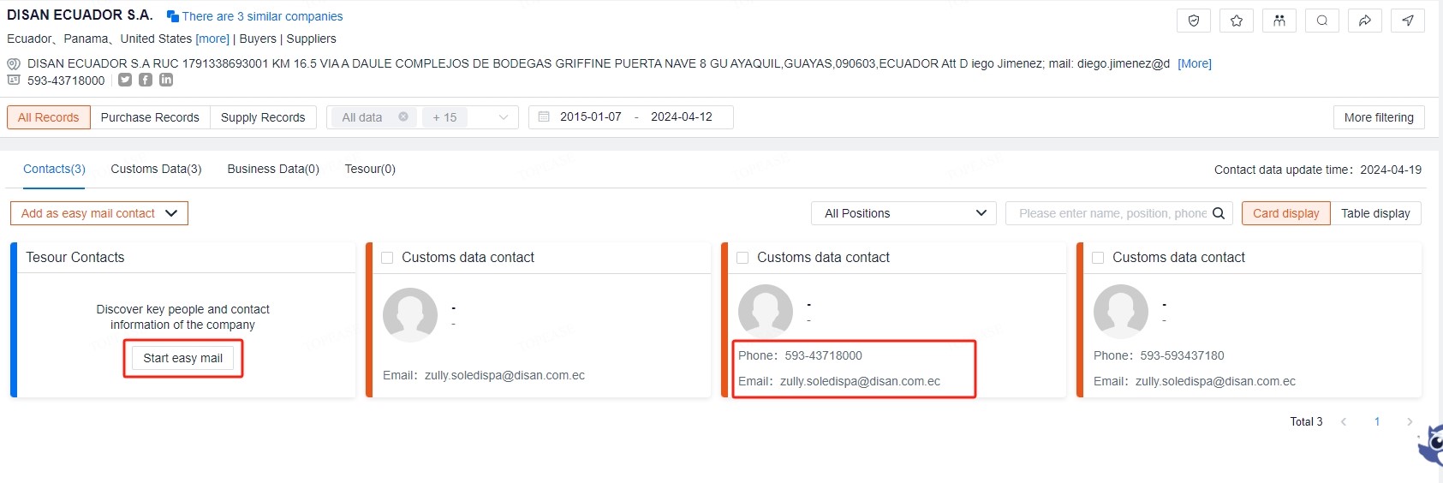Open the company Facebook profile icon
The height and width of the screenshot is (483, 1443).
146,80
